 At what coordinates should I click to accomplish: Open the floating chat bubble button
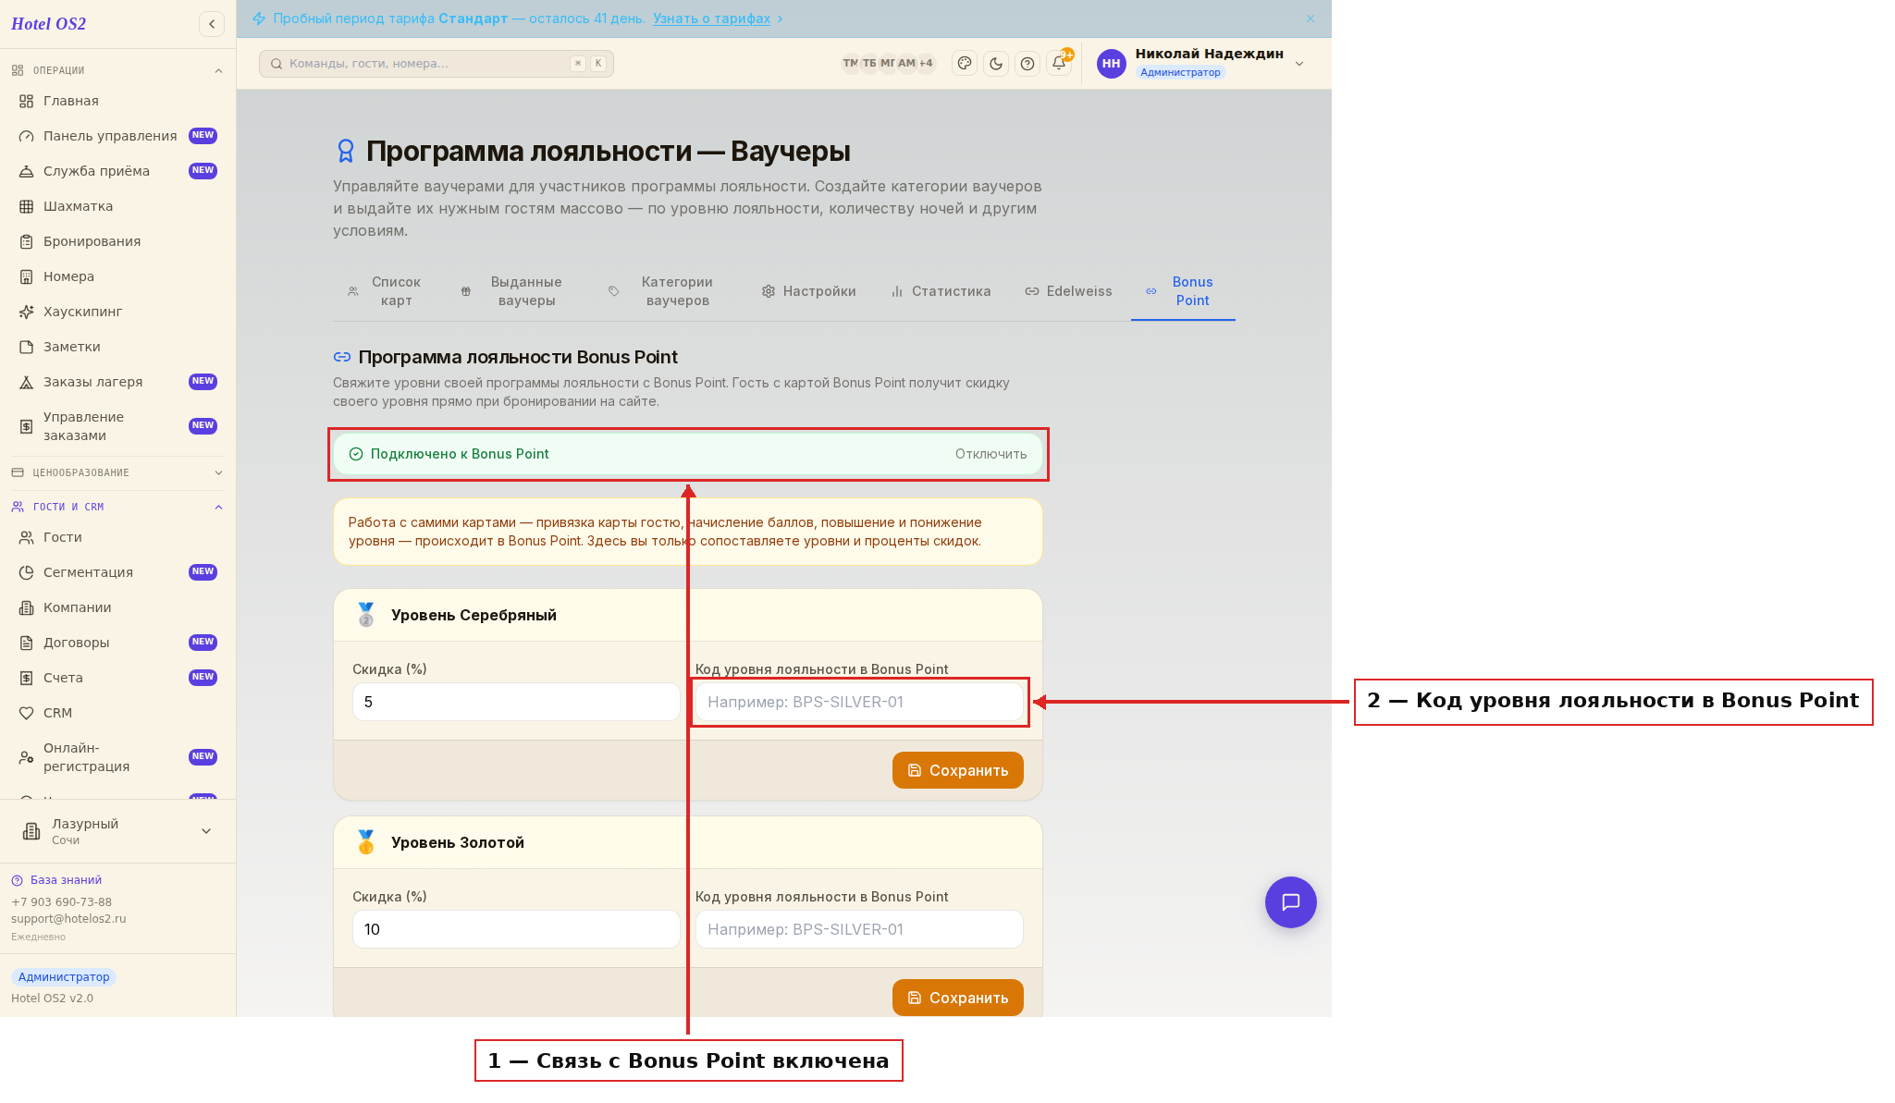1290,901
